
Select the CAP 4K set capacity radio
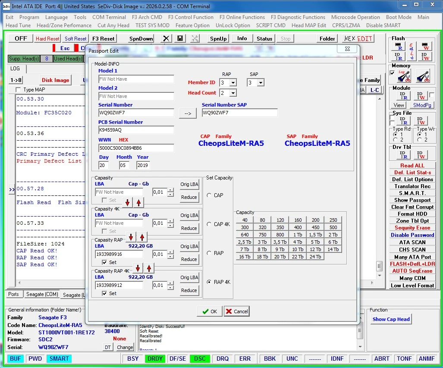209,224
